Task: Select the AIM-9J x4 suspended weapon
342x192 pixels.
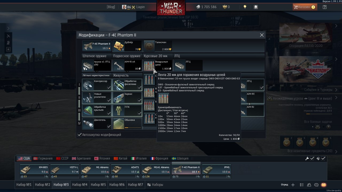Action: coord(127,65)
